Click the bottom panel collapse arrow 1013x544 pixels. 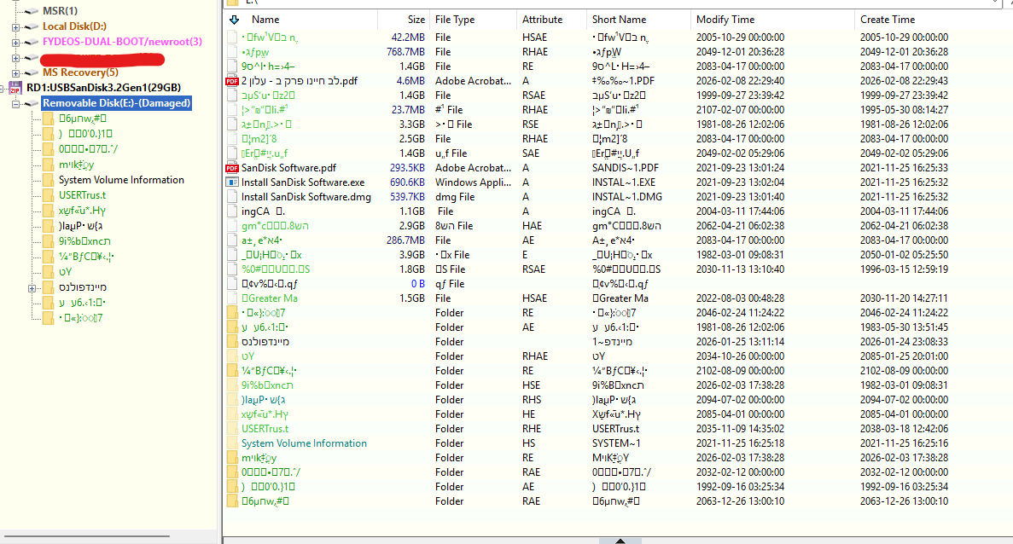(620, 540)
